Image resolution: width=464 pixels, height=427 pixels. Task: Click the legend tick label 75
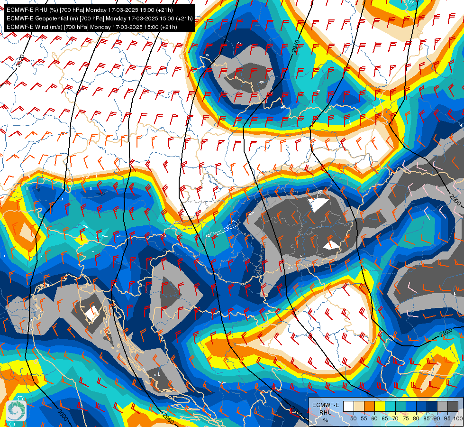tap(406, 418)
